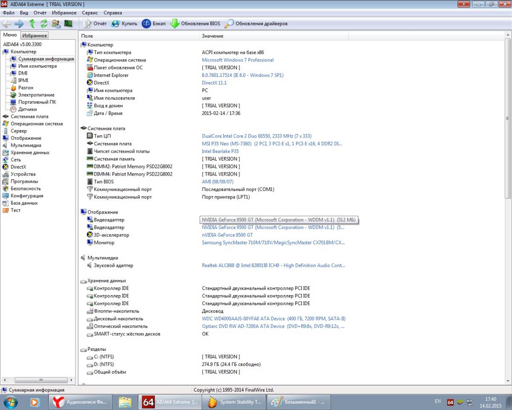Click Обновления драйверов toolbar button
This screenshot has height=410, width=512.
(x=256, y=23)
